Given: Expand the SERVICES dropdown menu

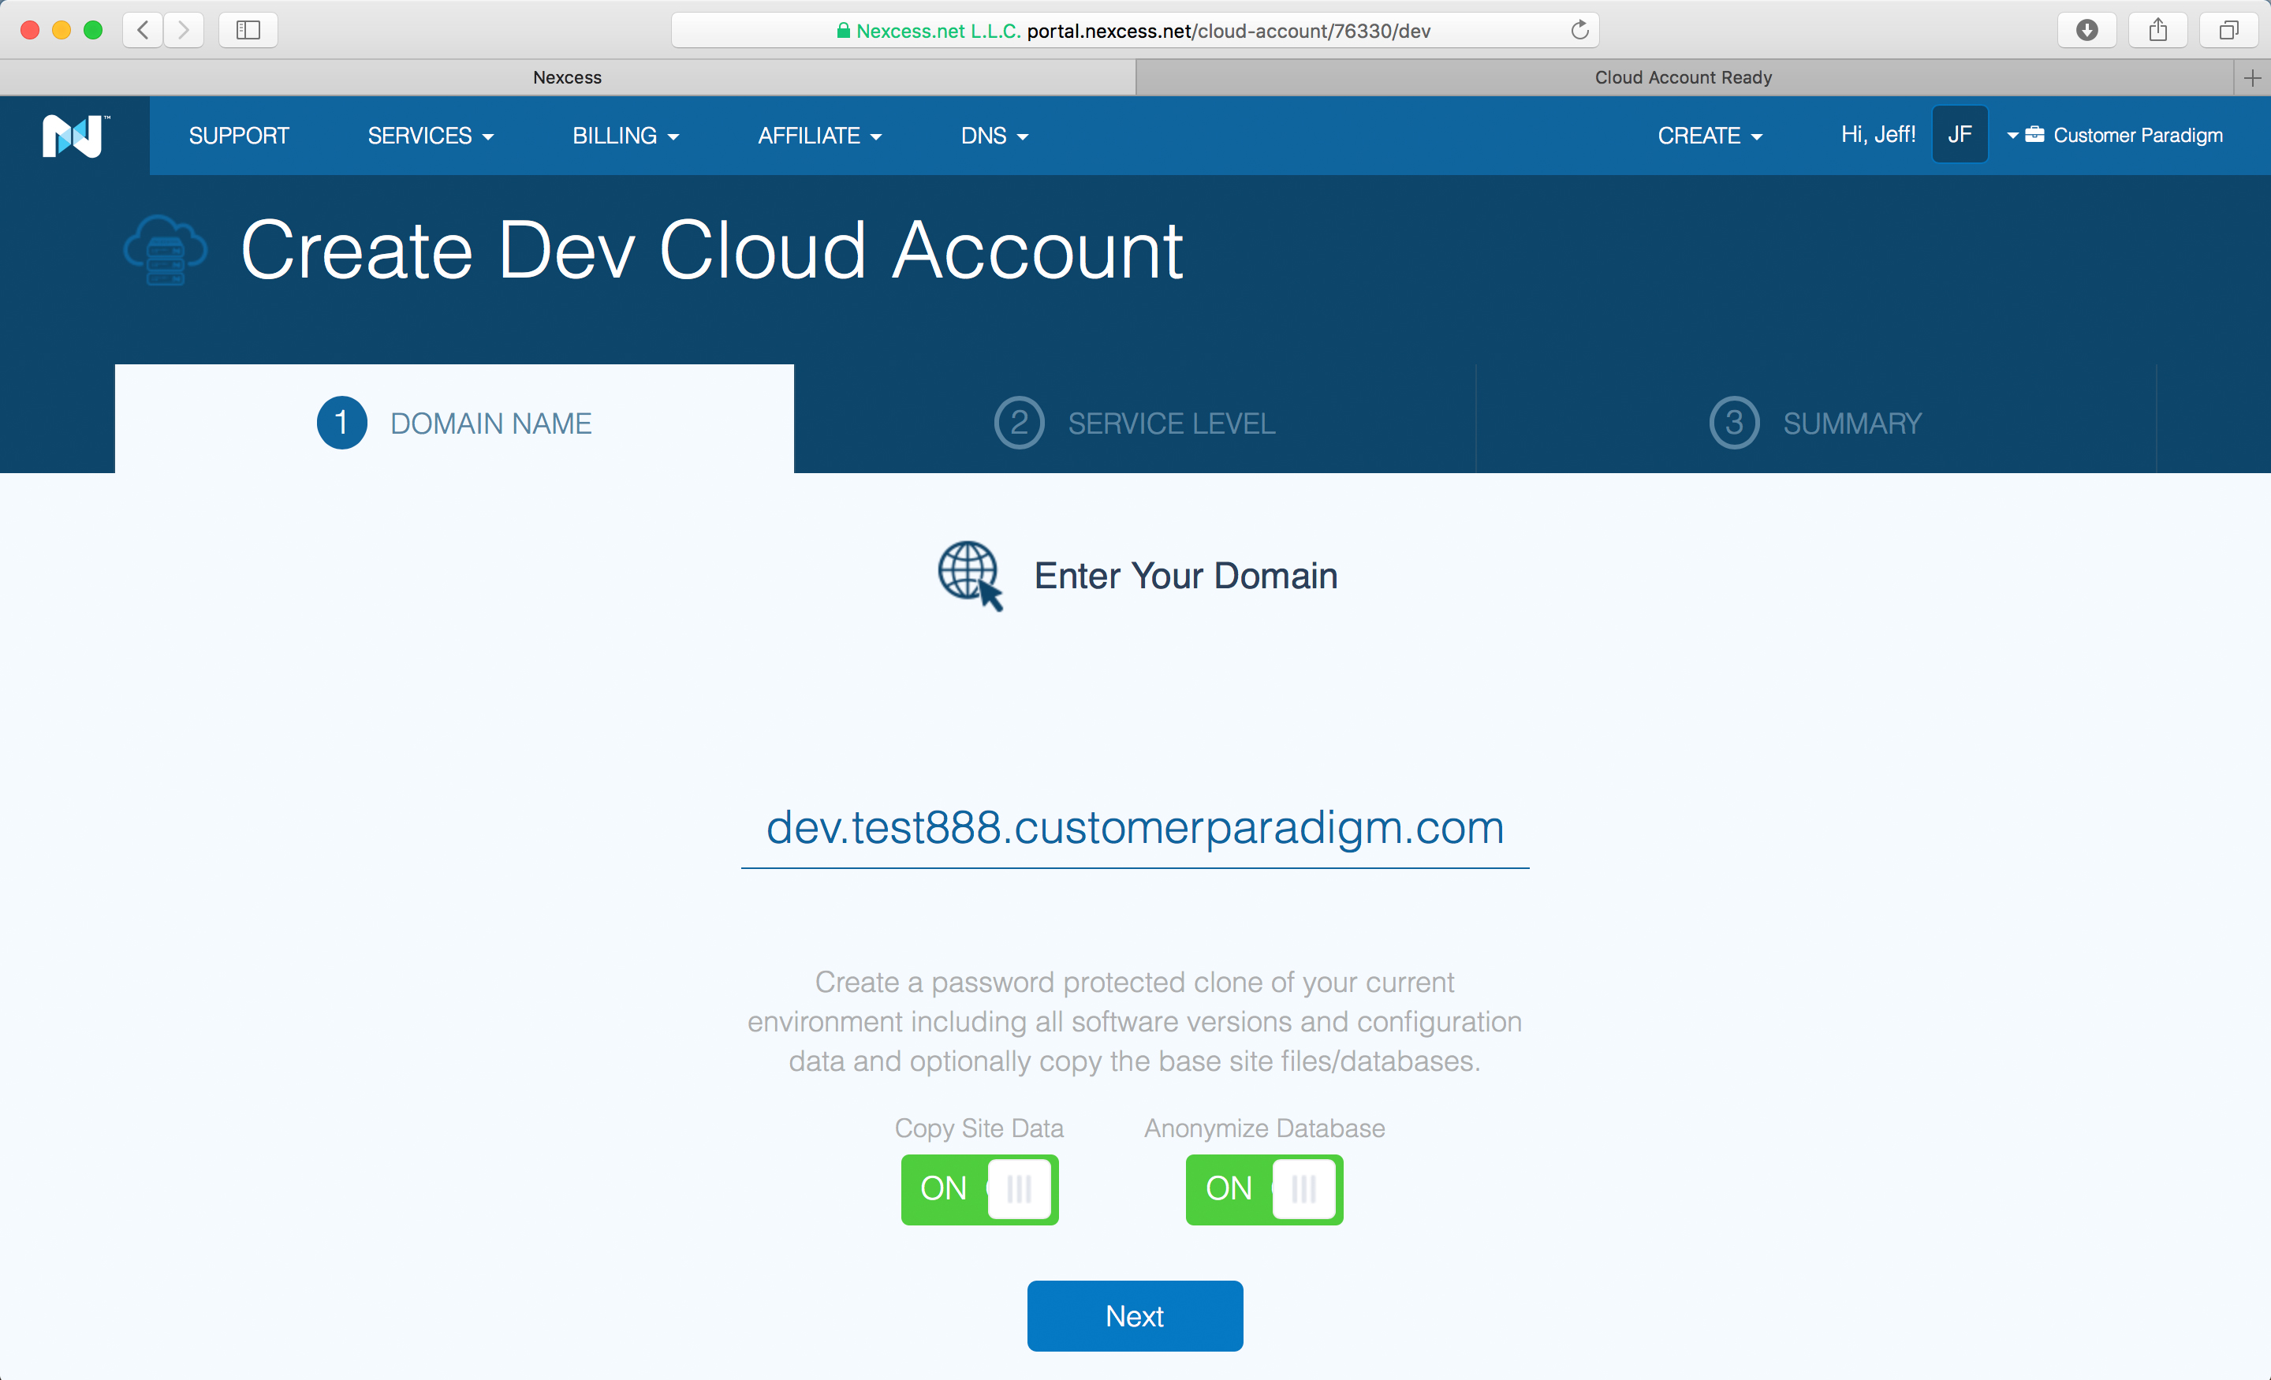Looking at the screenshot, I should (x=431, y=136).
